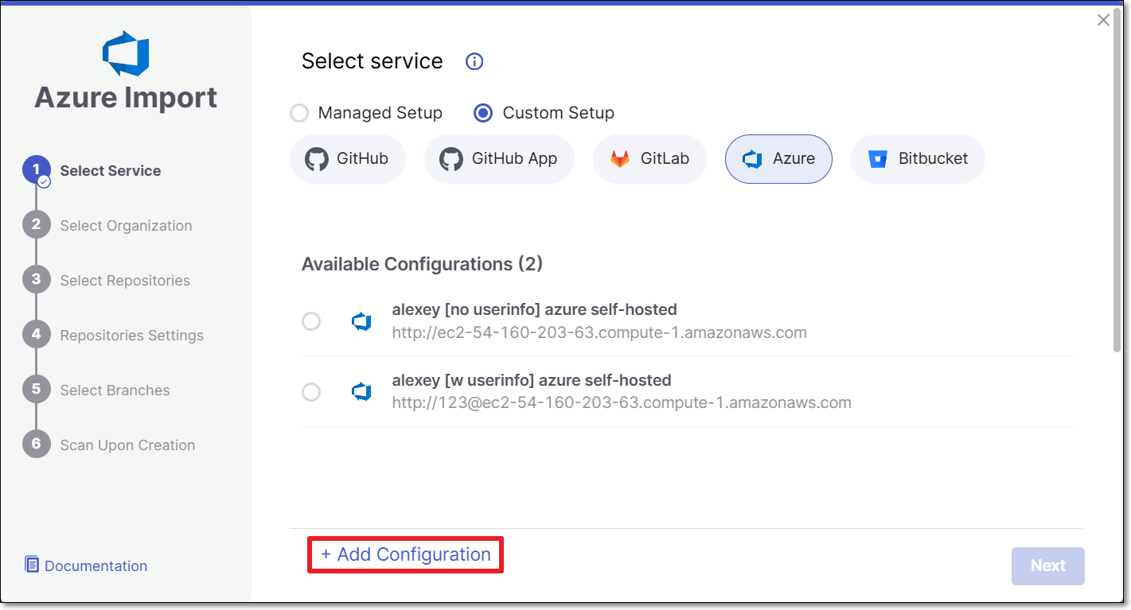1131x610 pixels.
Task: Select the Custom Setup radio button
Action: [x=483, y=113]
